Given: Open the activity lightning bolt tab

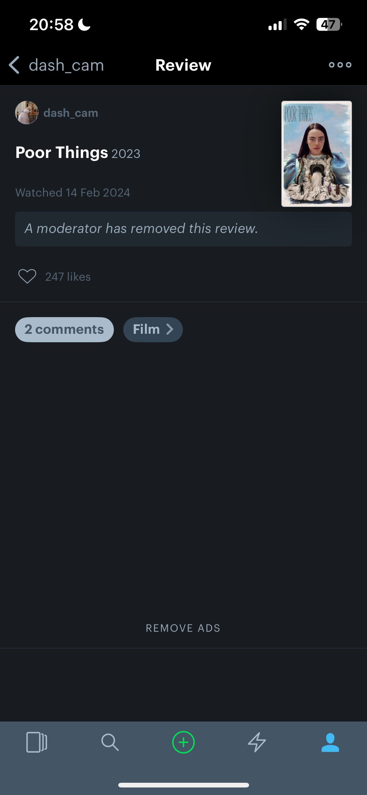Looking at the screenshot, I should coord(257,742).
